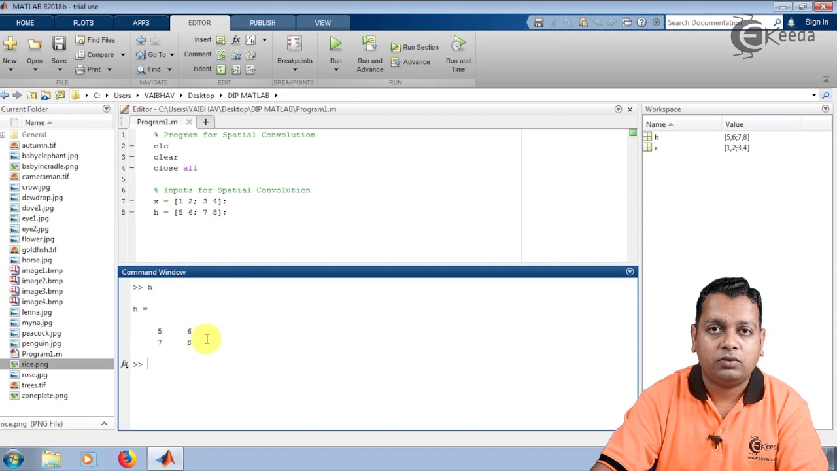Collapse the rice.png details panel
This screenshot has width=837, height=471.
[104, 424]
